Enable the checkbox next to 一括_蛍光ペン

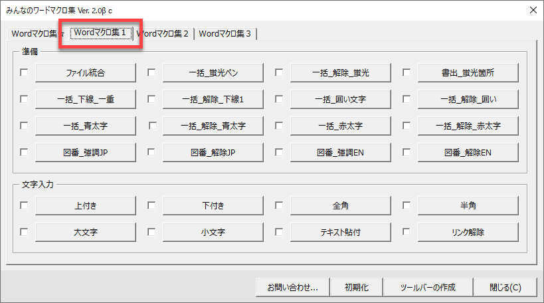(151, 72)
